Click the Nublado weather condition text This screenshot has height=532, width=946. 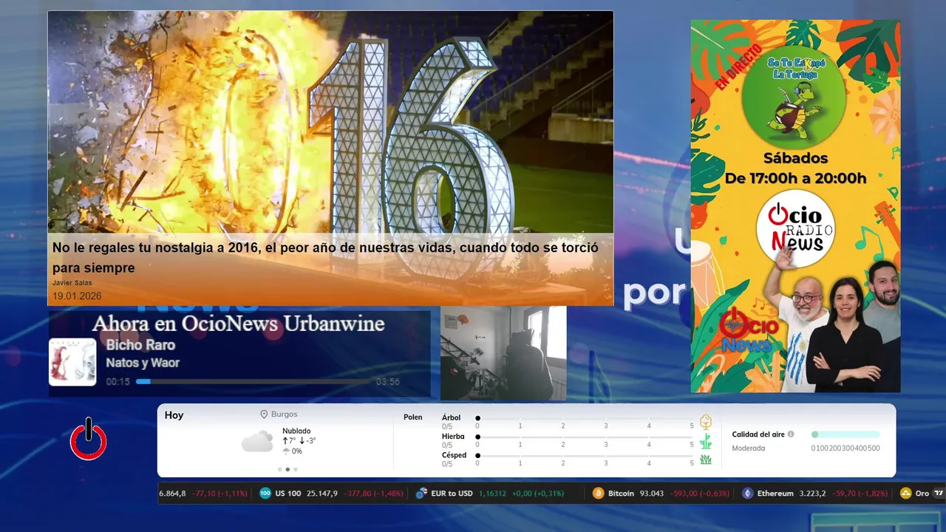point(296,431)
